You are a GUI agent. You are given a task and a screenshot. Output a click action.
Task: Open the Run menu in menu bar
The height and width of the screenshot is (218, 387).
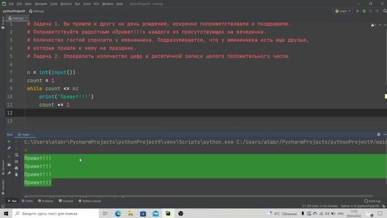[77, 4]
